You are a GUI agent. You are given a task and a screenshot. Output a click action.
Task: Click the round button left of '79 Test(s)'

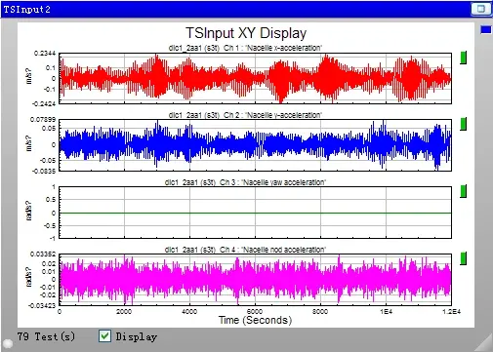pyautogui.click(x=8, y=343)
